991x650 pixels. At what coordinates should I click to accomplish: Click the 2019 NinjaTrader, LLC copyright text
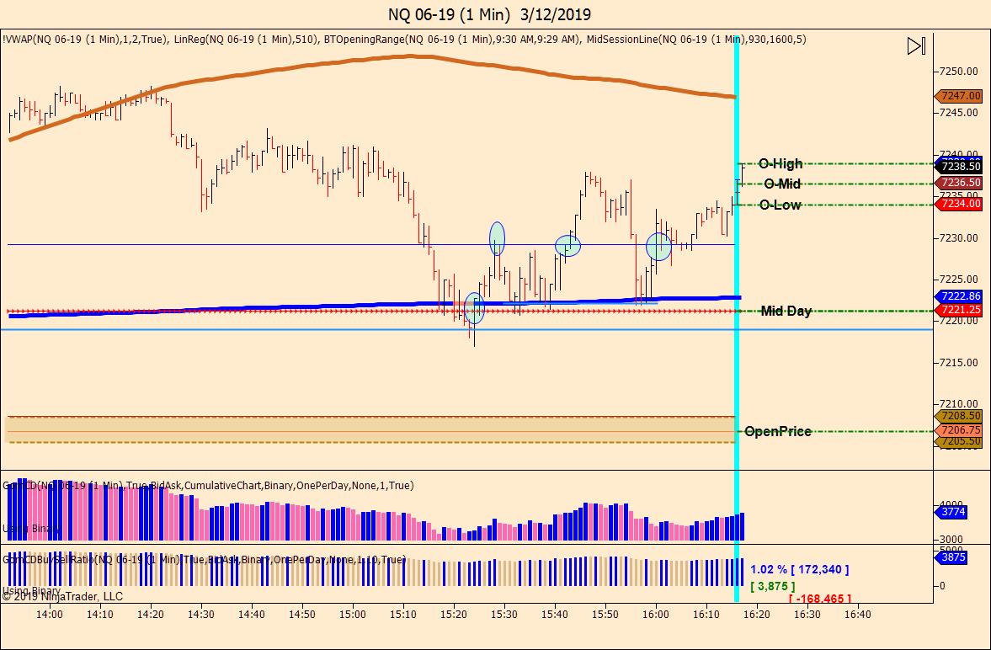tap(62, 596)
